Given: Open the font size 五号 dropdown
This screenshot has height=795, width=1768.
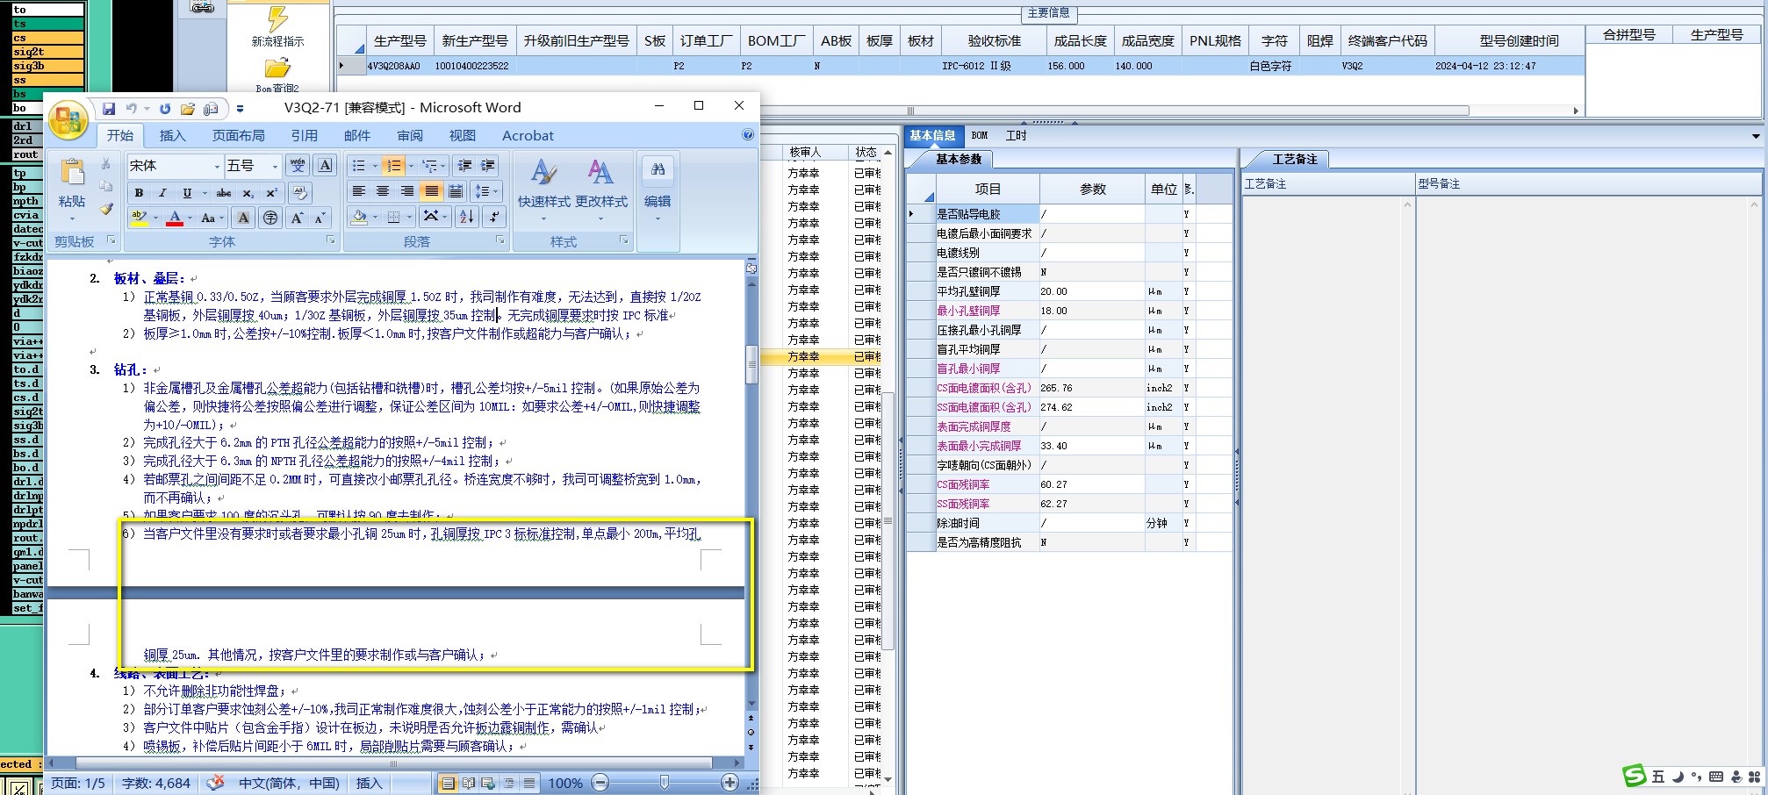Looking at the screenshot, I should tap(275, 166).
